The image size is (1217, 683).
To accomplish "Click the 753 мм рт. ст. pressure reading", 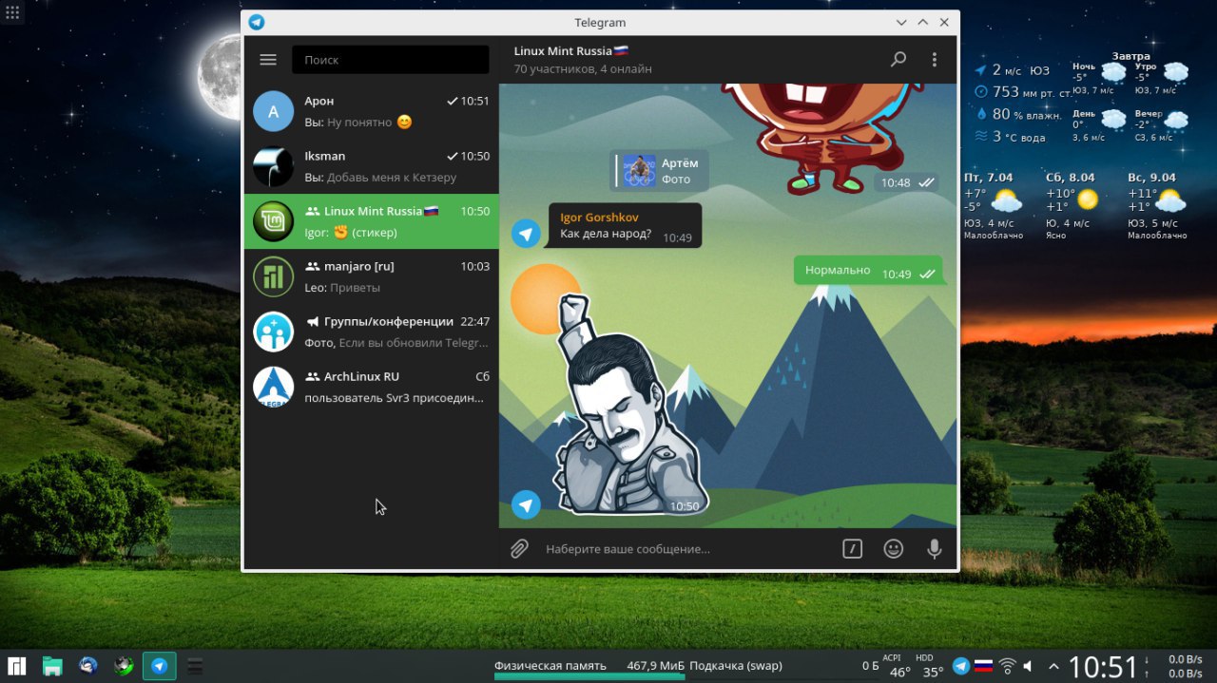I will [1022, 92].
